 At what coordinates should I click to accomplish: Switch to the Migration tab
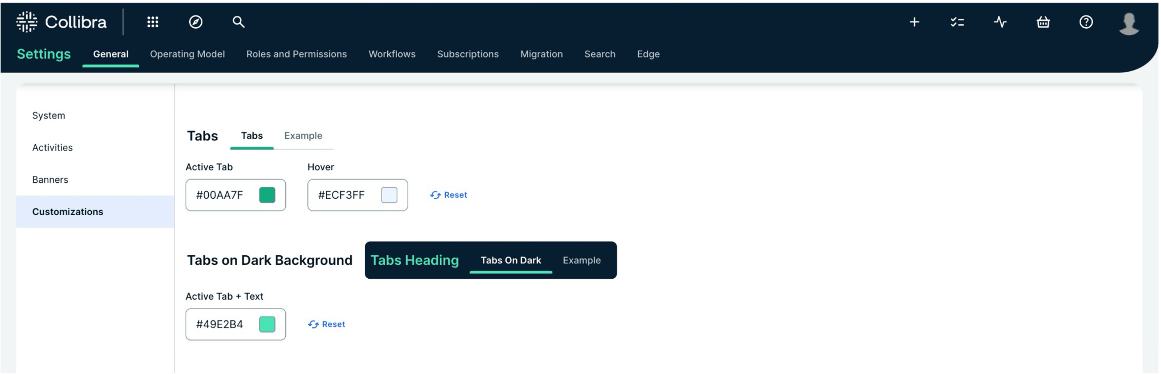click(x=542, y=54)
